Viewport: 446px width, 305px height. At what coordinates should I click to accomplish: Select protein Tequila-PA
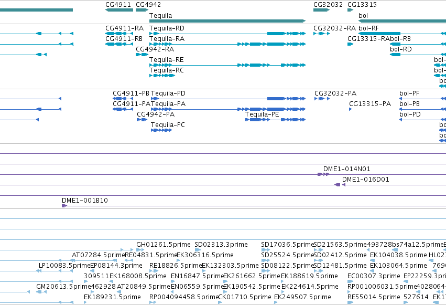(228, 109)
